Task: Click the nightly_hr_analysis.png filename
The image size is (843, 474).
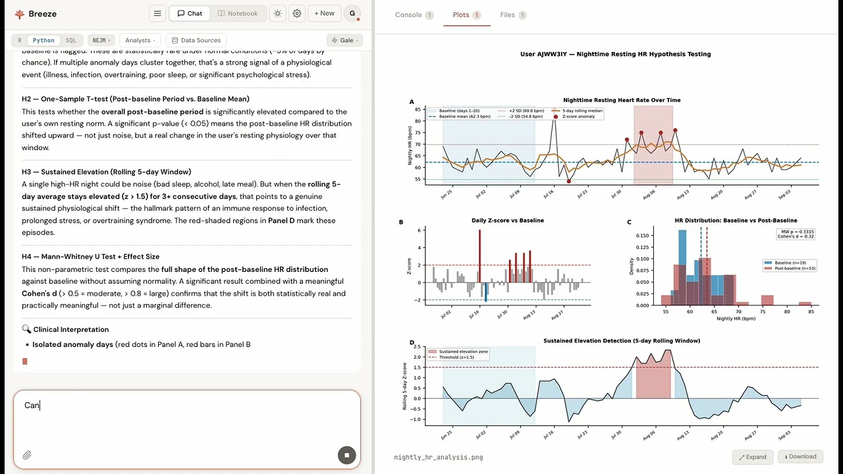Action: 439,457
